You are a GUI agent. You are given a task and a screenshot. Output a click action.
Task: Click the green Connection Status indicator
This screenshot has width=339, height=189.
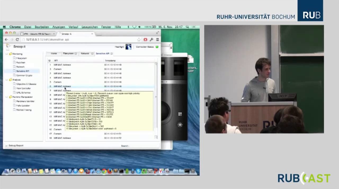(x=157, y=47)
